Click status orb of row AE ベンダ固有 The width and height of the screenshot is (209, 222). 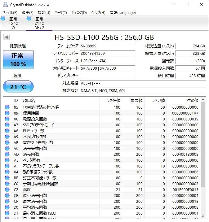click(7, 160)
